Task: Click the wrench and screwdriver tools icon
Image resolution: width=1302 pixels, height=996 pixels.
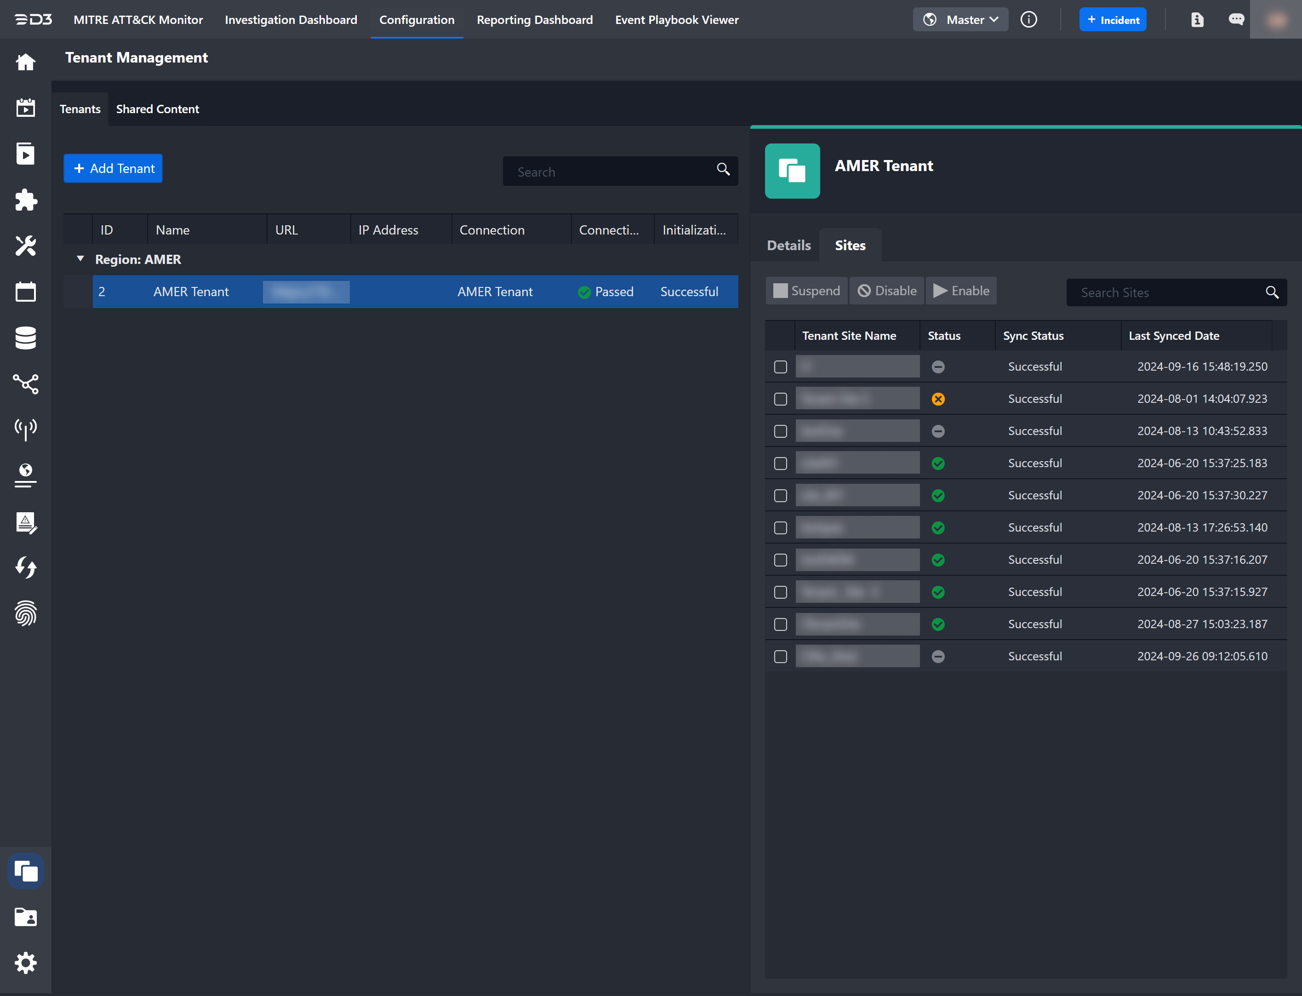Action: 25,246
